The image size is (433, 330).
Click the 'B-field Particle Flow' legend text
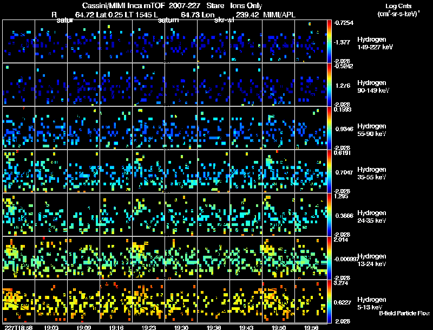404,313
